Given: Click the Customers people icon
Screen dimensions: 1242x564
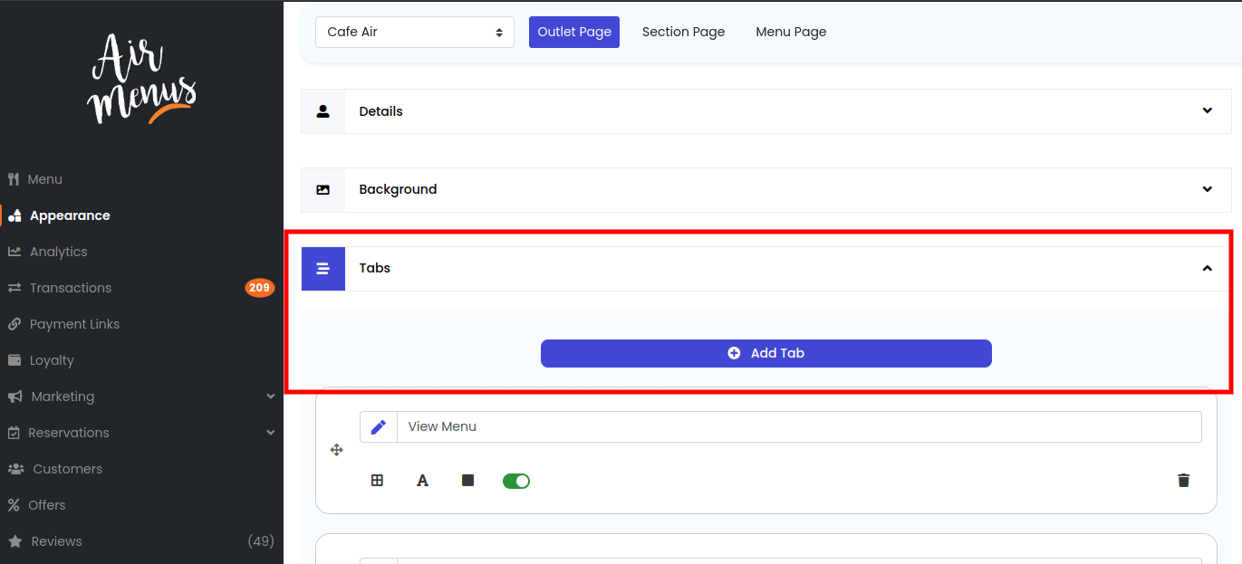Looking at the screenshot, I should 16,469.
